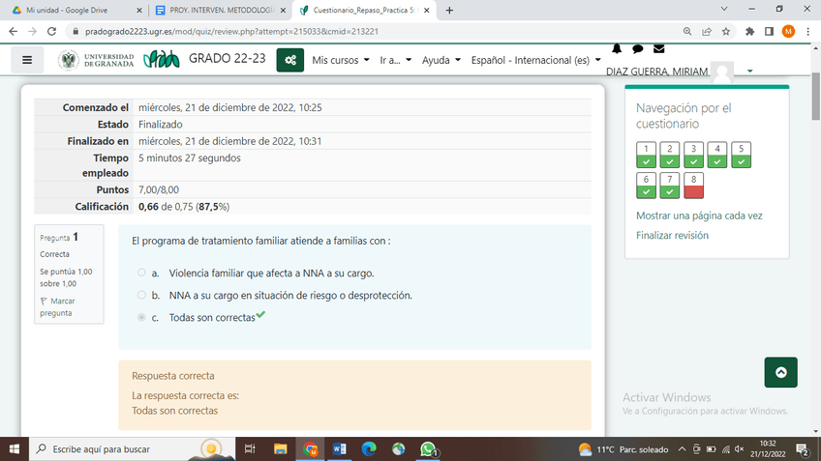Image resolution: width=821 pixels, height=461 pixels.
Task: Go back in browser history
Action: coord(14,31)
